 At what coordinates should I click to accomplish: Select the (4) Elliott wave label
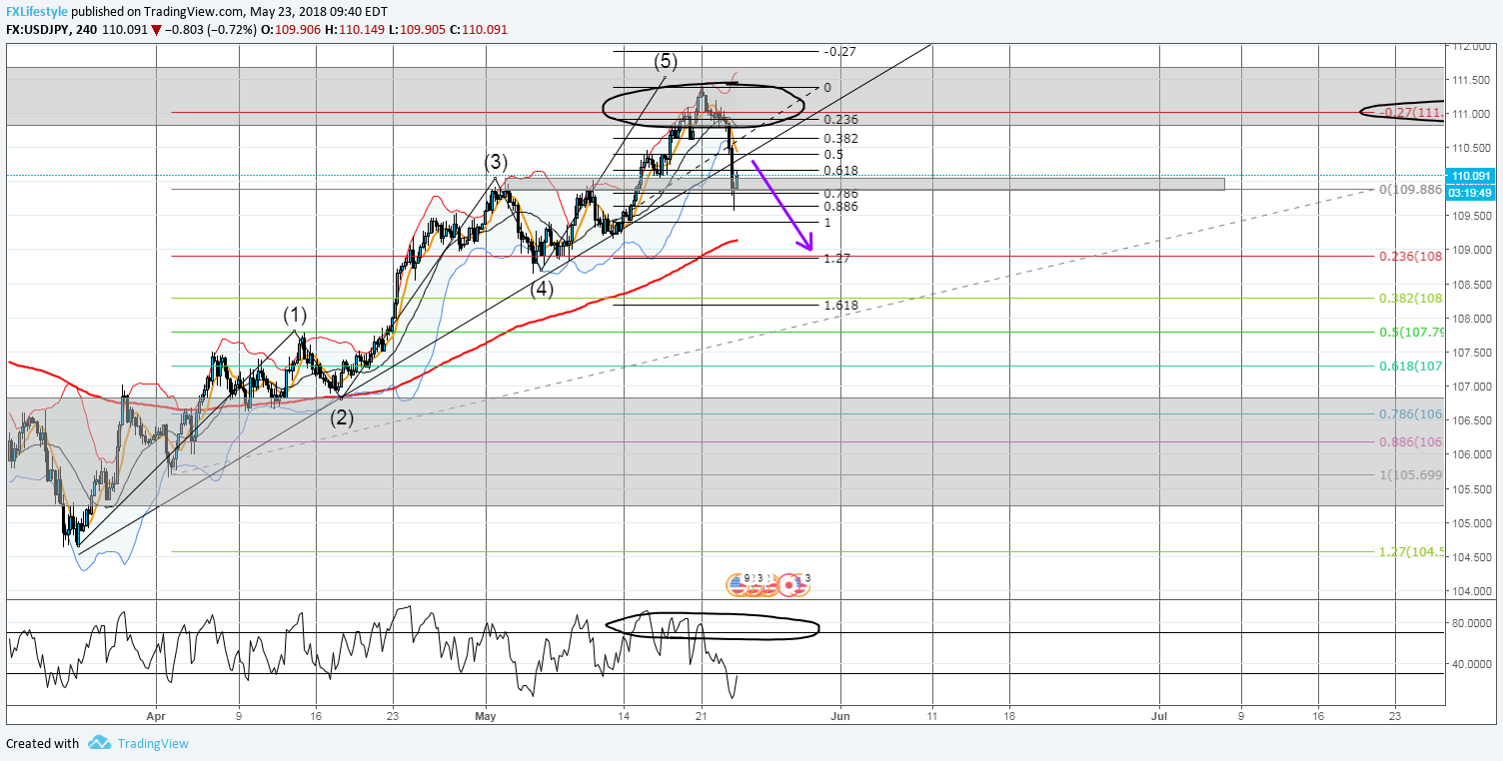542,289
